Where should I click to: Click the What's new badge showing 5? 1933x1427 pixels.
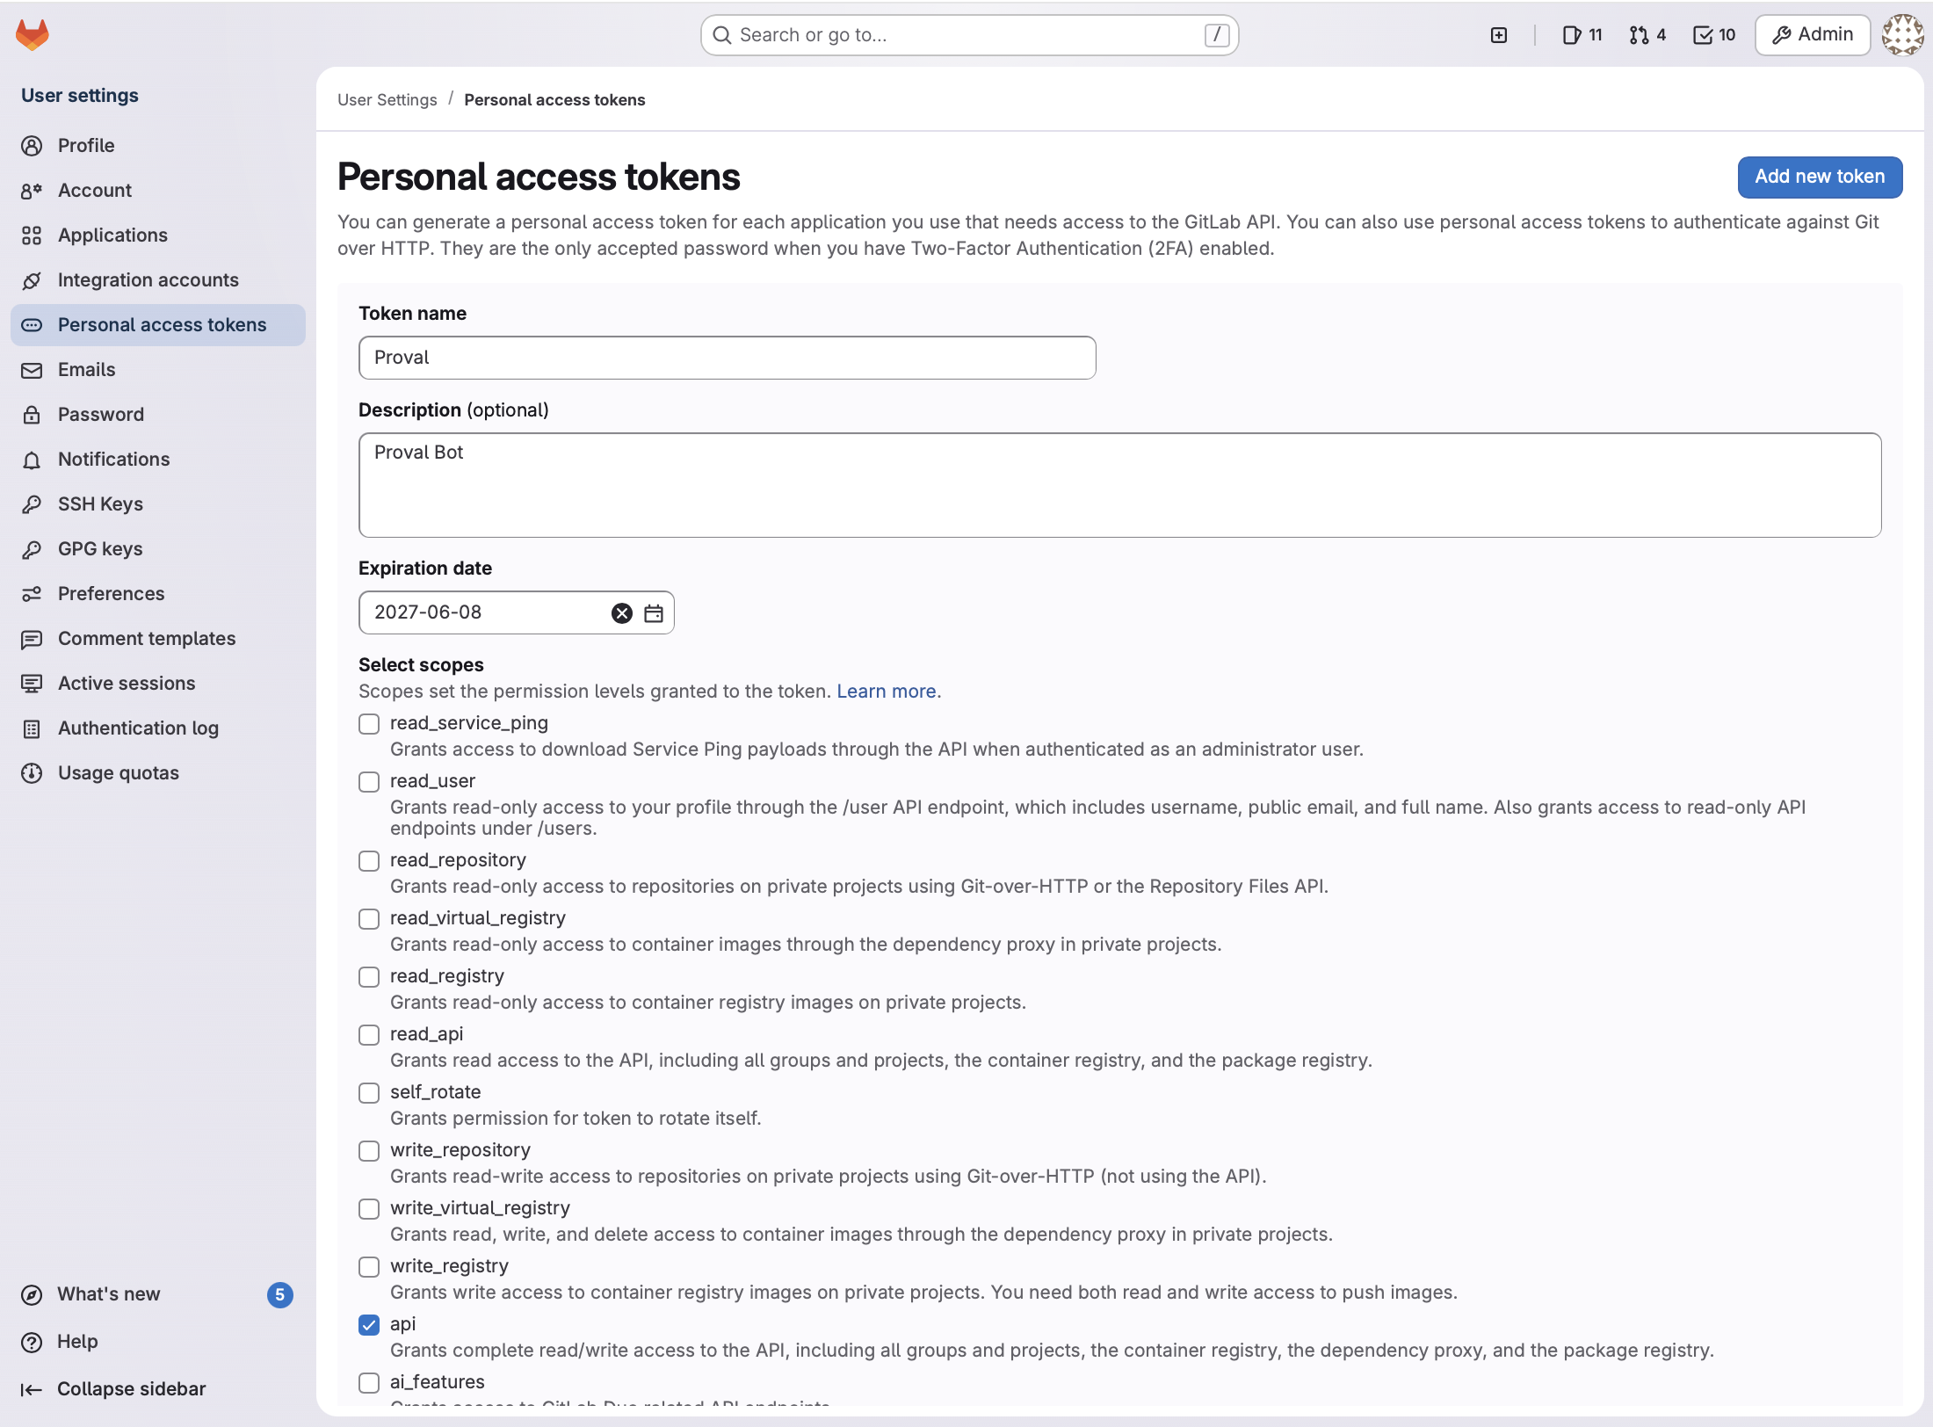tap(279, 1295)
